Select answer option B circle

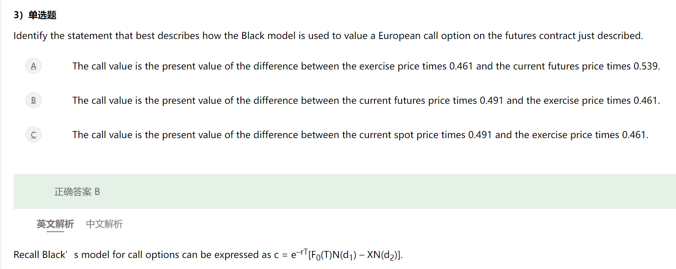click(34, 100)
